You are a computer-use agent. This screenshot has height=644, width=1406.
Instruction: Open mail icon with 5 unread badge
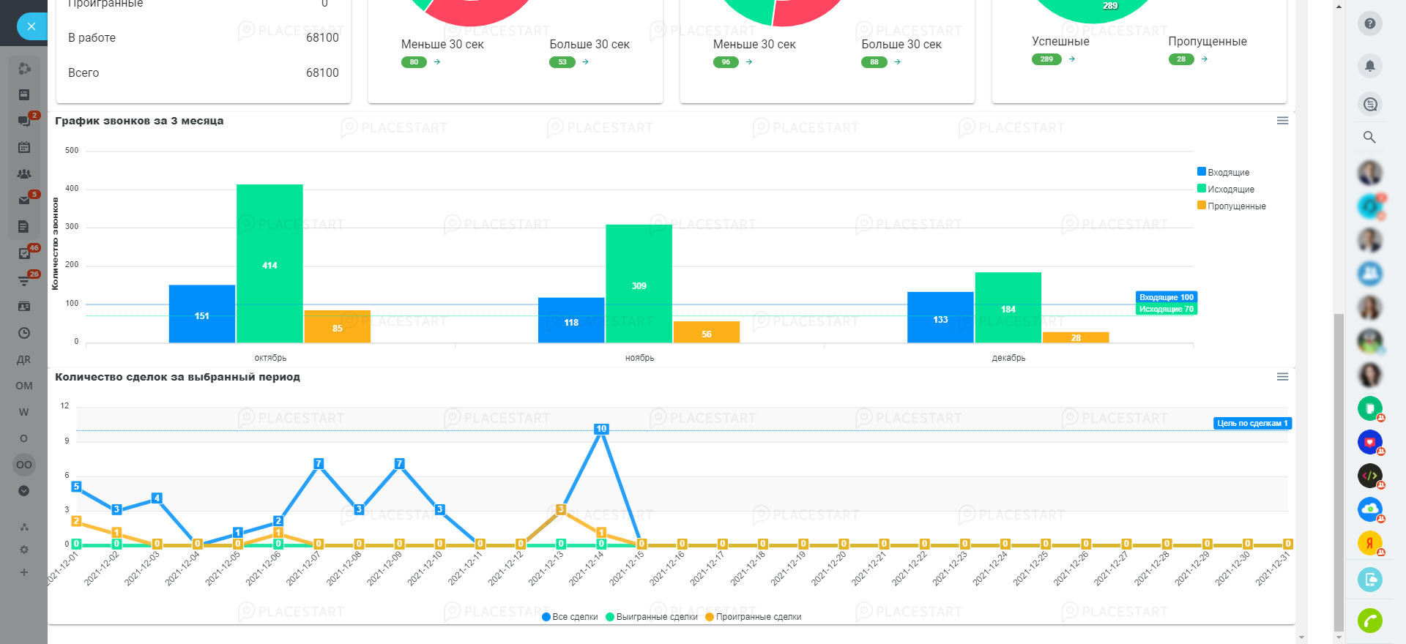click(x=24, y=200)
